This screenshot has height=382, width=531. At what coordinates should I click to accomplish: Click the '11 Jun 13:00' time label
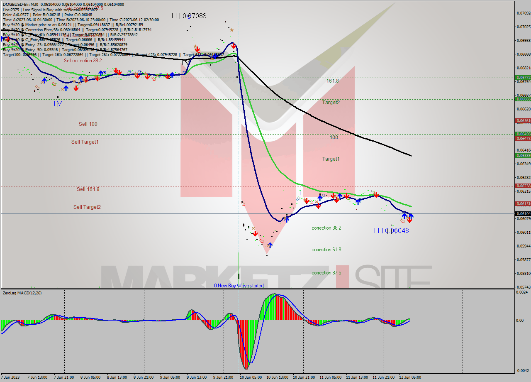click(356, 377)
